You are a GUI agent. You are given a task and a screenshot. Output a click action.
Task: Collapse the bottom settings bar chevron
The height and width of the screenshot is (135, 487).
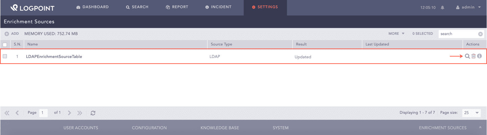click(x=480, y=128)
